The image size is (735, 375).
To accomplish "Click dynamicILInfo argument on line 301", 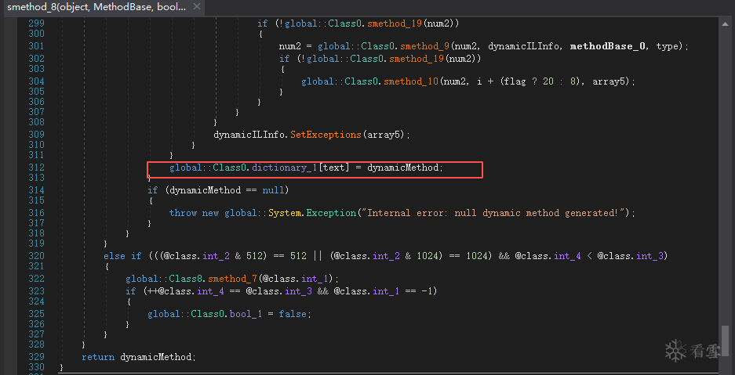I will click(524, 46).
